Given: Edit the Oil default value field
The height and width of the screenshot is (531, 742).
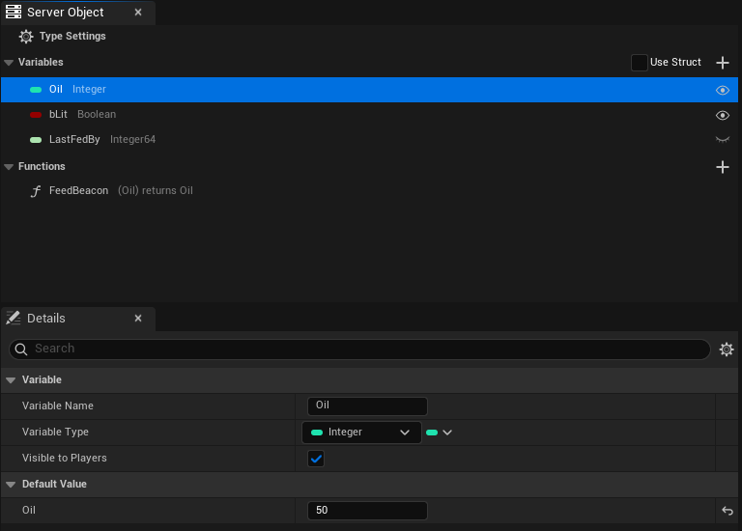Looking at the screenshot, I should 367,510.
